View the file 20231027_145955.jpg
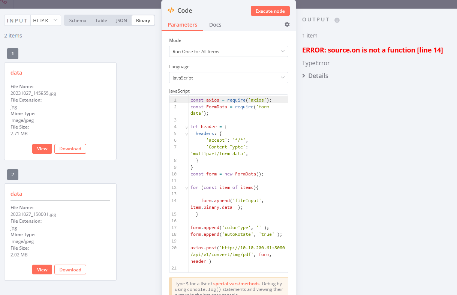The height and width of the screenshot is (295, 457). tap(42, 149)
